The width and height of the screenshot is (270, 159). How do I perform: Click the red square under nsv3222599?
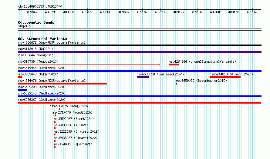pos(55,134)
